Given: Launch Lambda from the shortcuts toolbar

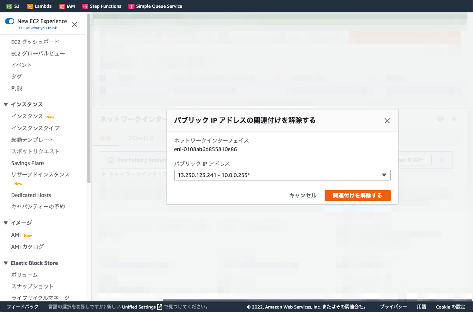Looking at the screenshot, I should pyautogui.click(x=39, y=6).
